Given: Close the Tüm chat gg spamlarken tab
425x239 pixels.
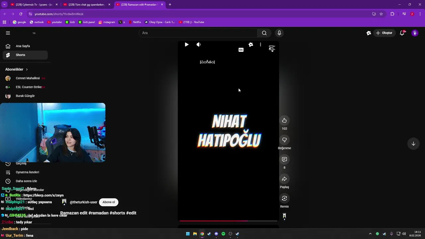Looking at the screenshot, I should coord(109,5).
